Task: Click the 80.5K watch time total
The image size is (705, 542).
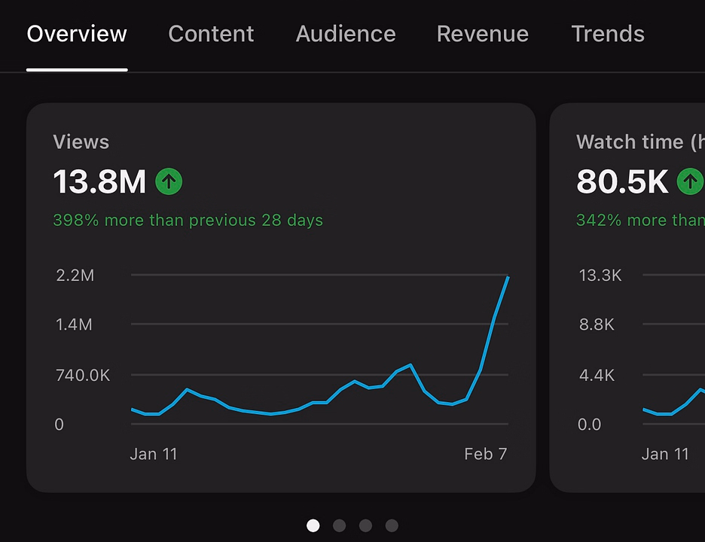Action: [x=622, y=181]
